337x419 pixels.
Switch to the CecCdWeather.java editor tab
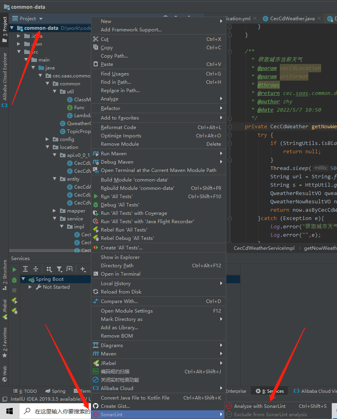pyautogui.click(x=292, y=19)
